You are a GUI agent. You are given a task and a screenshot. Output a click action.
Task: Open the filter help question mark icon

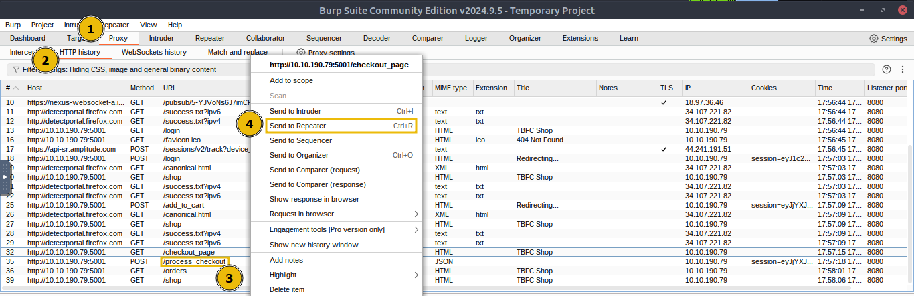click(x=887, y=69)
